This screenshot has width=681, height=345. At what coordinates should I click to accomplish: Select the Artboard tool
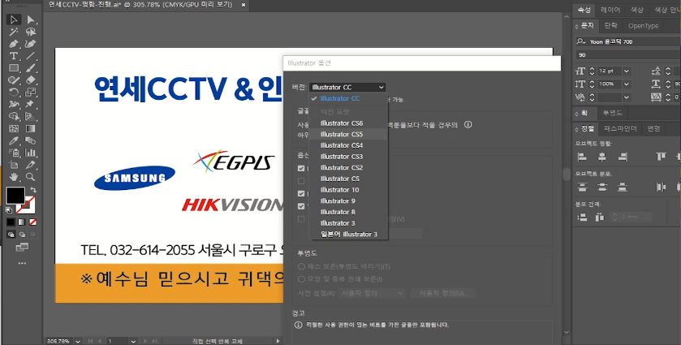[x=14, y=165]
